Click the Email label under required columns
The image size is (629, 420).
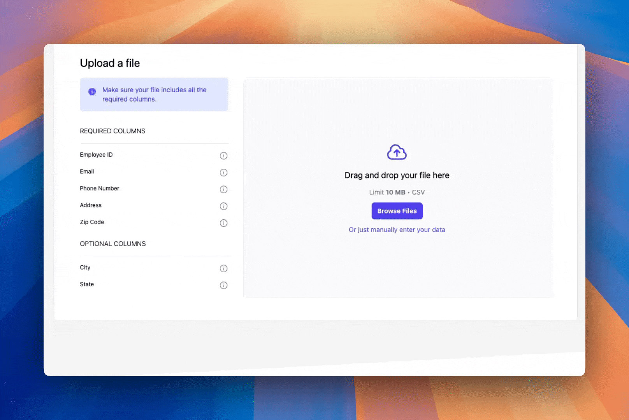coord(87,171)
